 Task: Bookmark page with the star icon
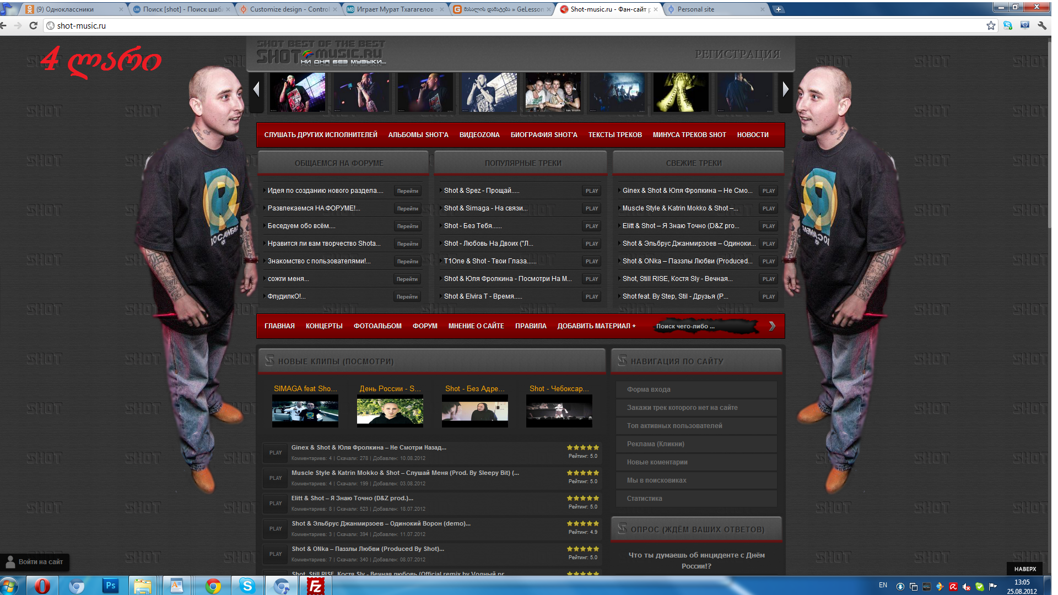(991, 25)
